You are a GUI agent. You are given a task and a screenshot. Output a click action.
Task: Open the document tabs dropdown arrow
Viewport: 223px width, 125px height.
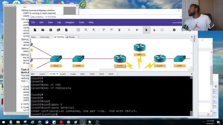click(192, 37)
